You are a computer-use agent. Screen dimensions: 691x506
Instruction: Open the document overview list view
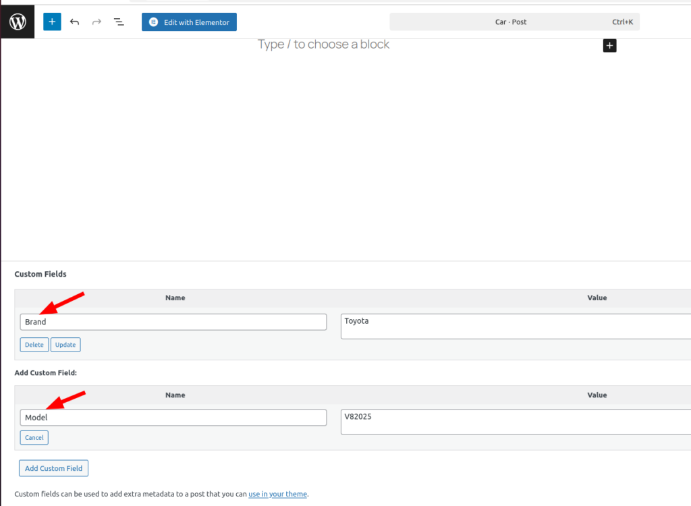pyautogui.click(x=119, y=22)
